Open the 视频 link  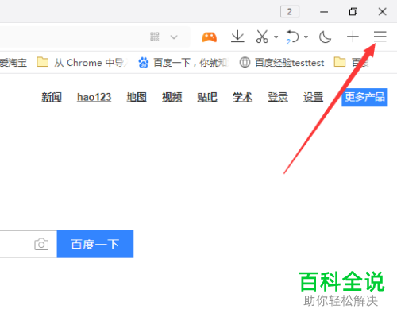[x=172, y=97]
